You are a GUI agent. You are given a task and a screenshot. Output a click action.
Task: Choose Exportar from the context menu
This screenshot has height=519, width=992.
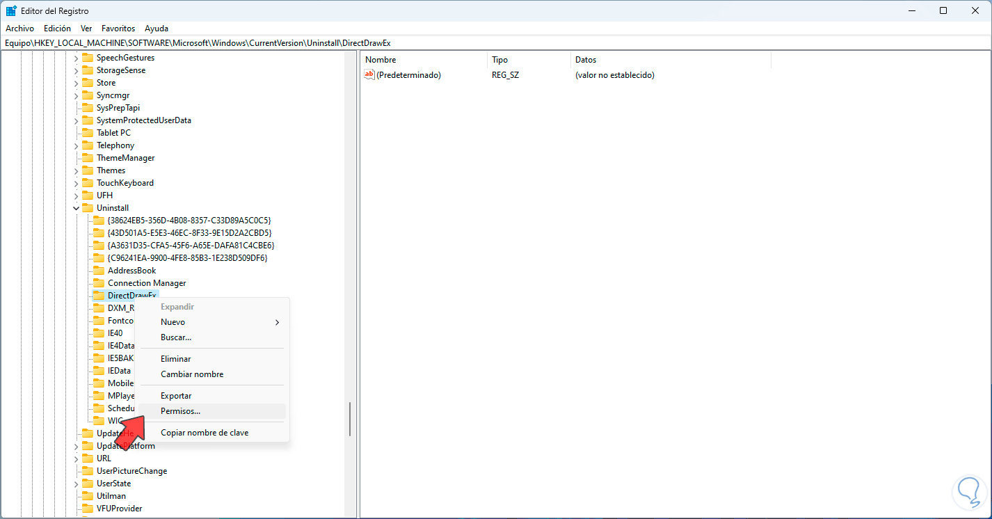tap(212, 396)
